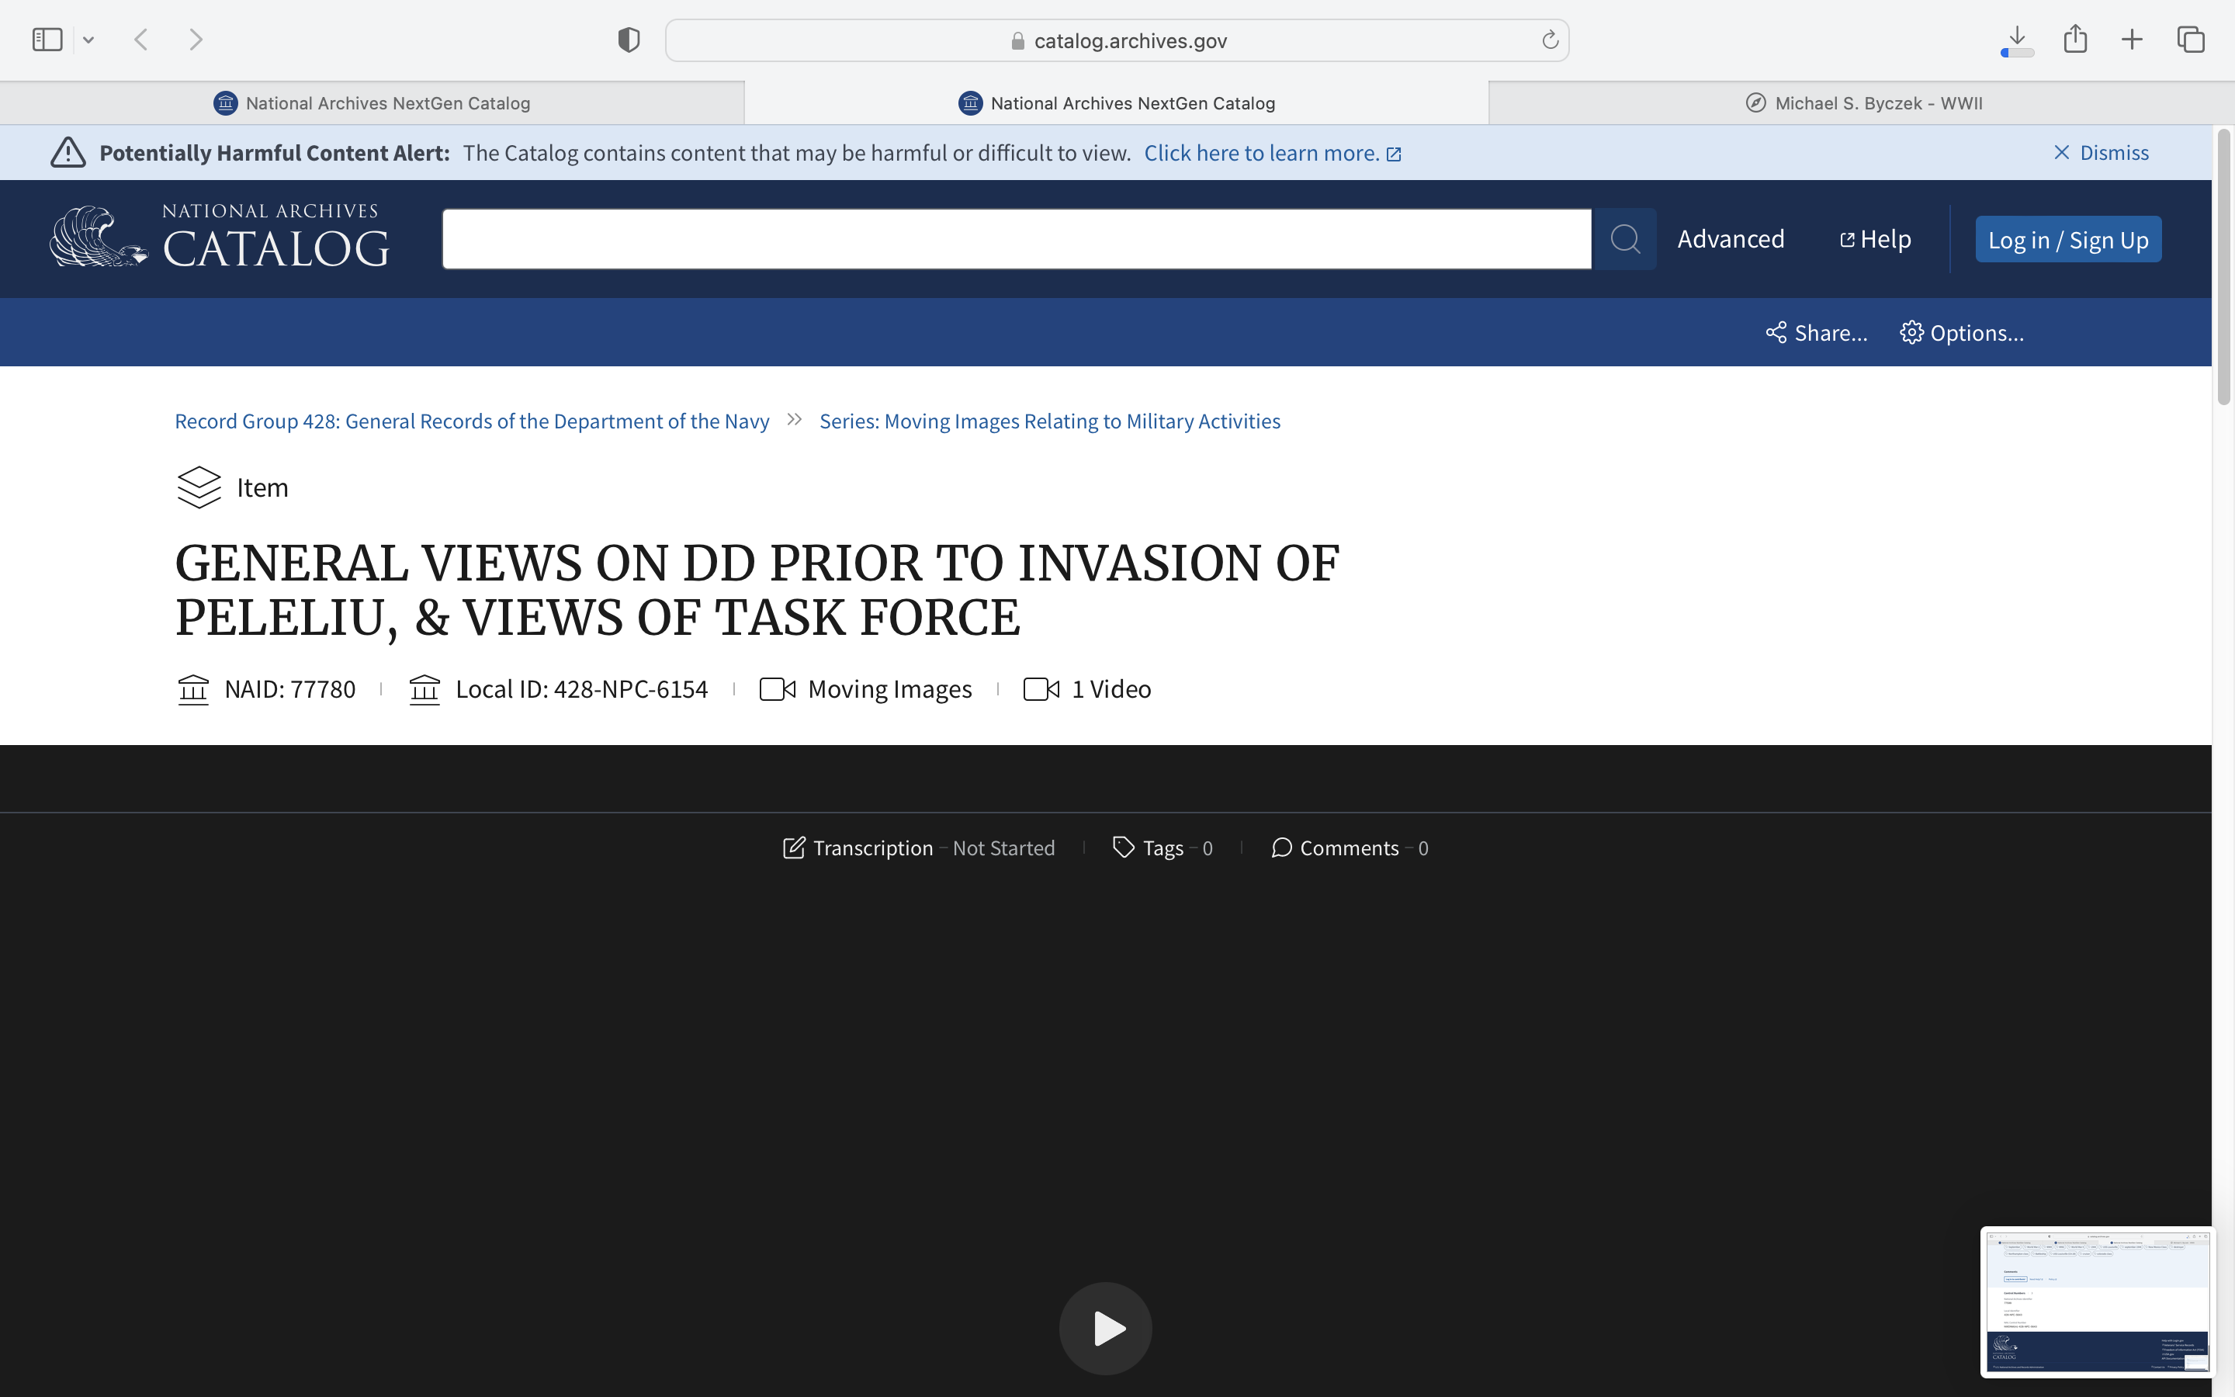2235x1397 pixels.
Task: Open the Options... menu
Action: (x=1962, y=333)
